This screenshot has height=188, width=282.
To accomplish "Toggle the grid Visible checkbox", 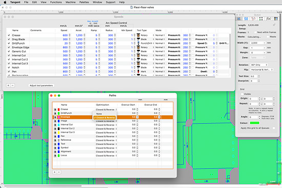I will [242, 94].
